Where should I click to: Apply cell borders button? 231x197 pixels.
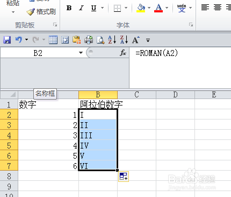coord(117,8)
